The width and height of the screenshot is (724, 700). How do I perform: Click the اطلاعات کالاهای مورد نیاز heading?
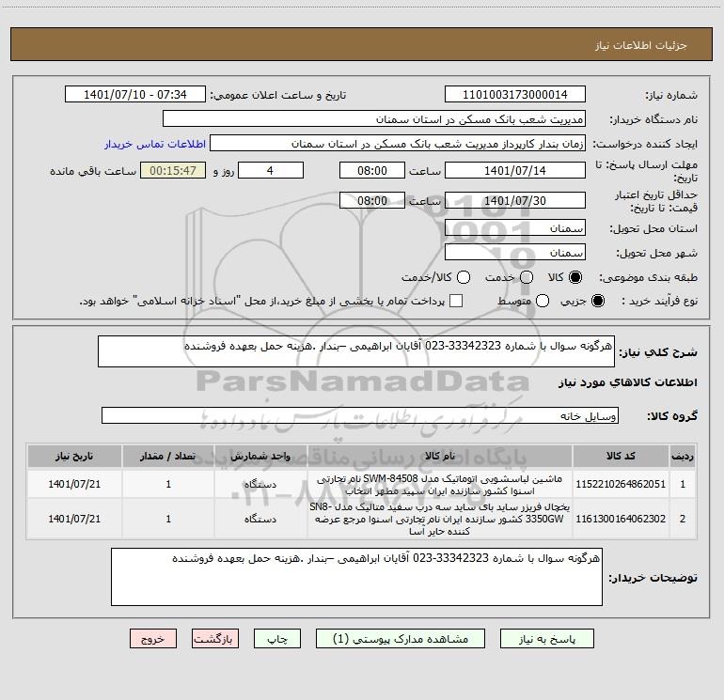(628, 382)
